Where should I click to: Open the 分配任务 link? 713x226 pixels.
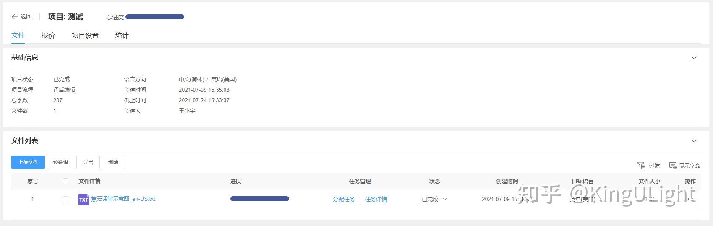coord(344,199)
